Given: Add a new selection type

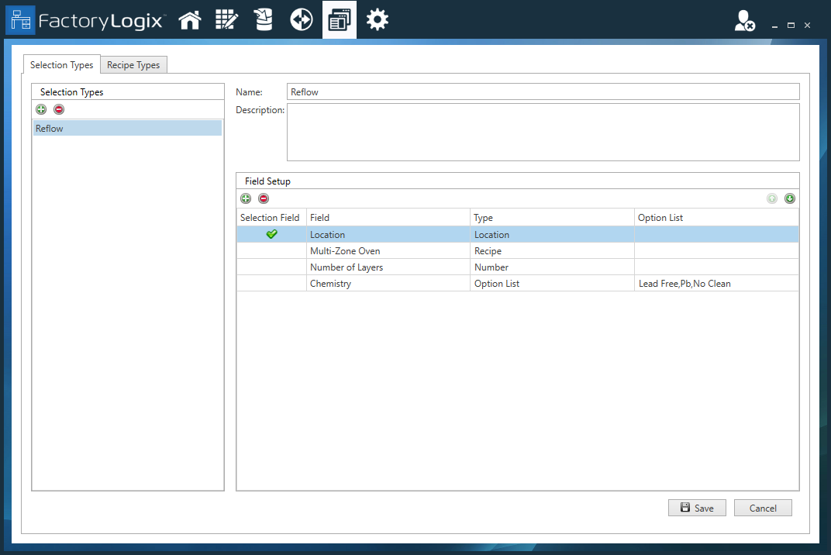Looking at the screenshot, I should click(41, 109).
